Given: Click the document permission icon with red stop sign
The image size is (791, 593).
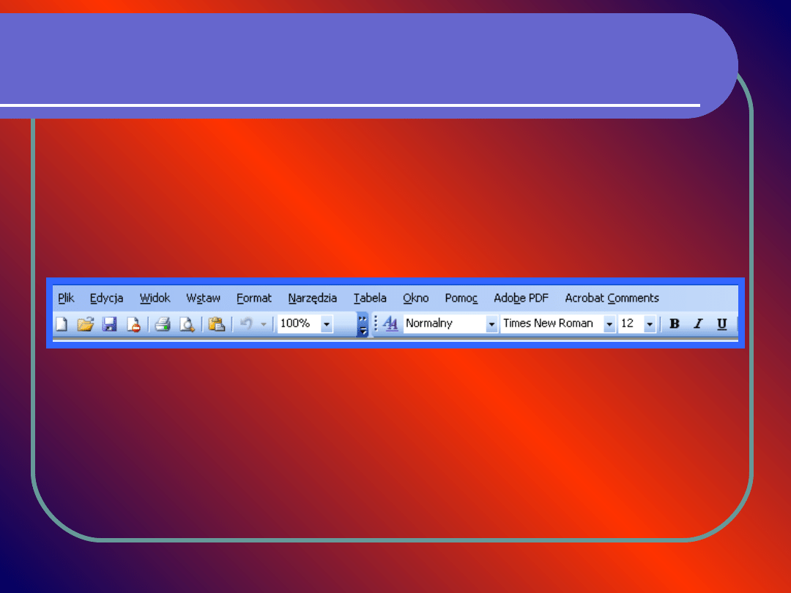Looking at the screenshot, I should [134, 324].
